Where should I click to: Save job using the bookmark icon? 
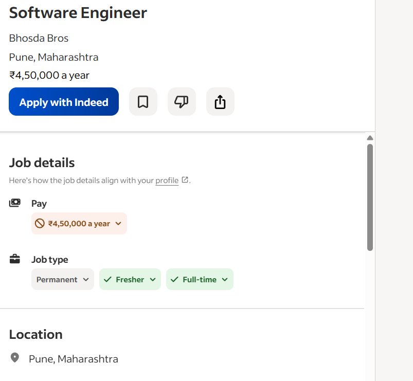point(143,102)
